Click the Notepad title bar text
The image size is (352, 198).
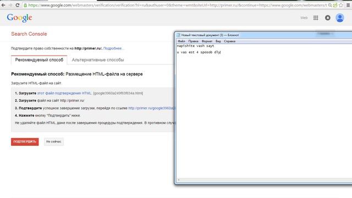(x=210, y=35)
